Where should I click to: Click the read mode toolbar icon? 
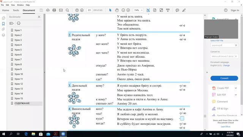click(x=168, y=10)
